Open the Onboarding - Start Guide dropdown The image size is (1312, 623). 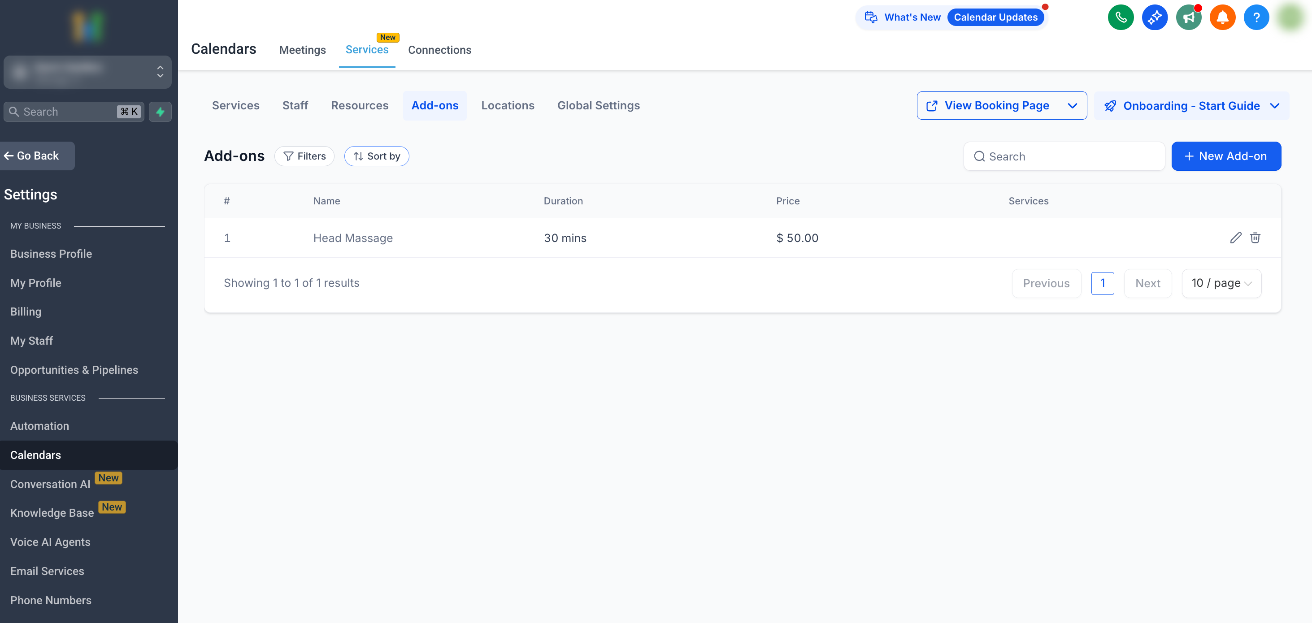pos(1191,106)
